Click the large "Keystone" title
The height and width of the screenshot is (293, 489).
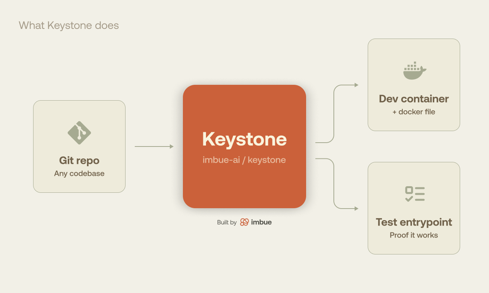(244, 139)
